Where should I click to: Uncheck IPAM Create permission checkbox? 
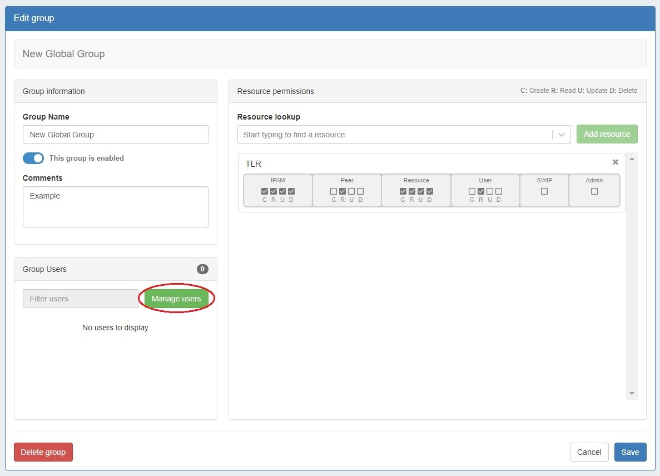coord(265,191)
